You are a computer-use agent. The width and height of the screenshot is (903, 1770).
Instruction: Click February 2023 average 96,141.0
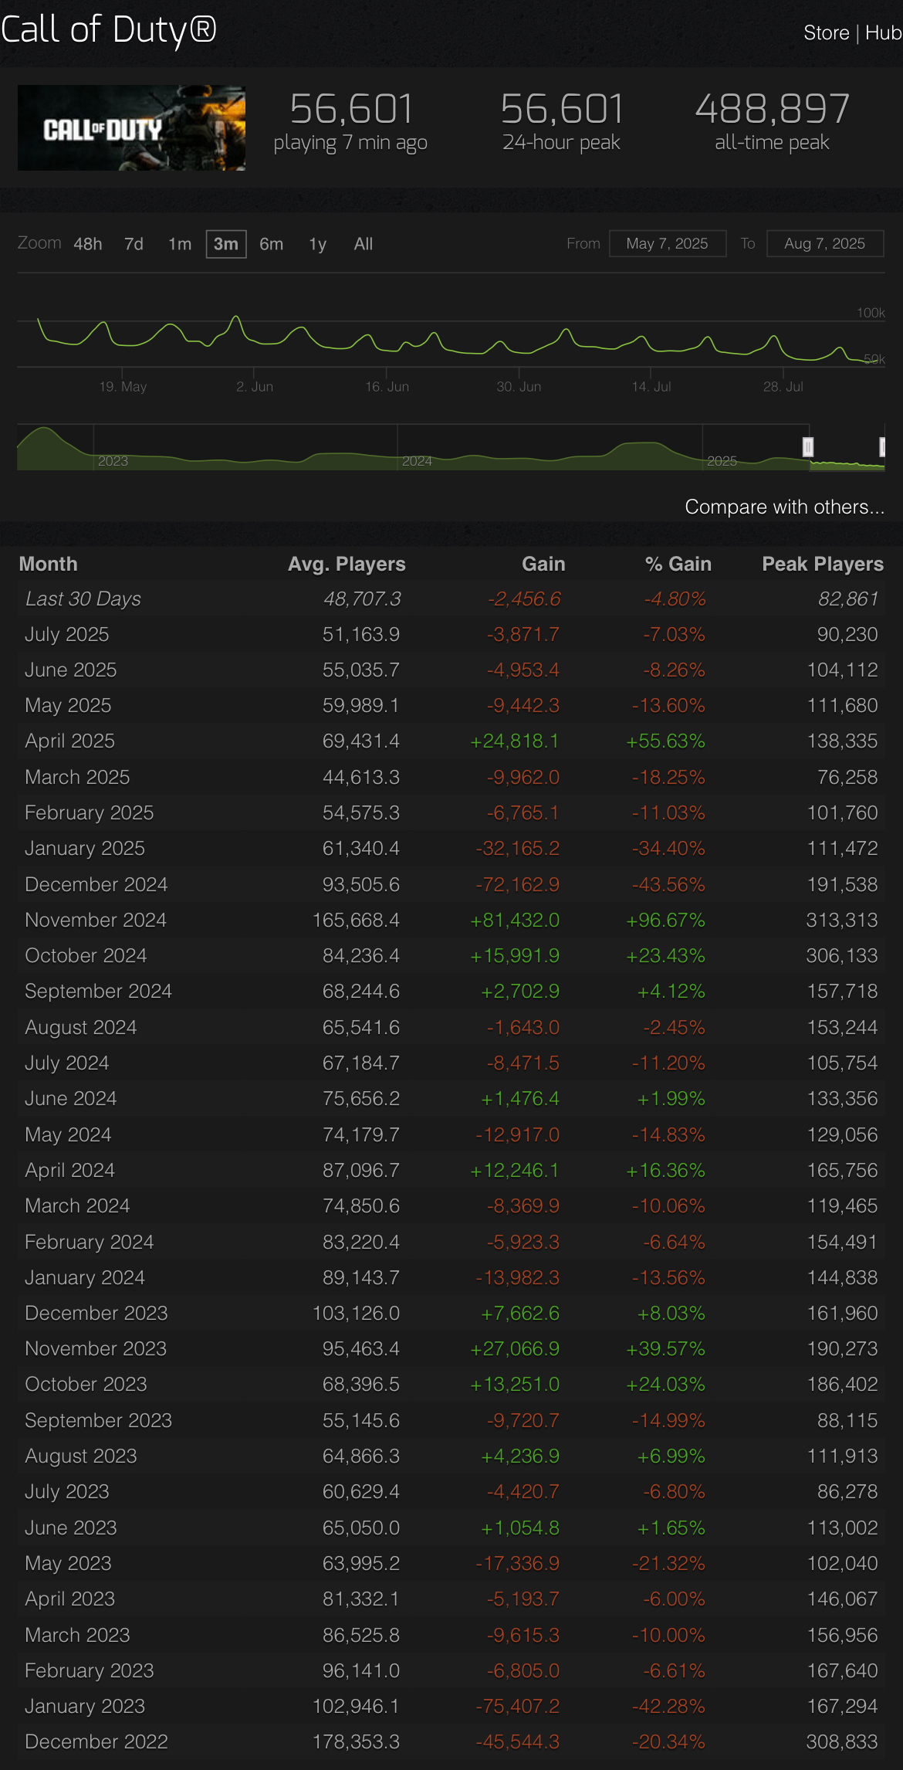point(361,1670)
